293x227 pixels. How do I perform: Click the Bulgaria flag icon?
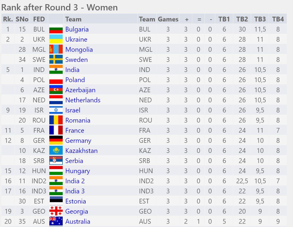pyautogui.click(x=56, y=29)
